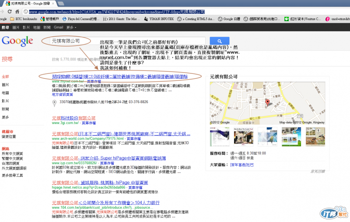Viewport: 350px width, 222px height.
Task: Open Gmail from the top black bar
Action: tap(59, 28)
